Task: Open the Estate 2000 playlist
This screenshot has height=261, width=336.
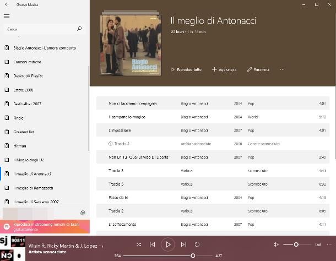Action: point(45,90)
